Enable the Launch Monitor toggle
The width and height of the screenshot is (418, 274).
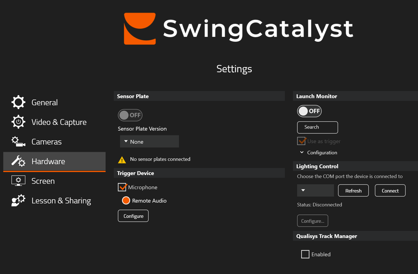[309, 111]
